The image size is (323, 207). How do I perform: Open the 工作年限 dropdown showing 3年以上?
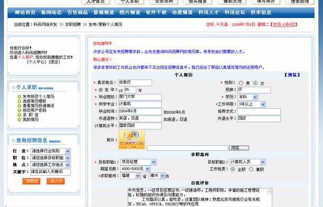click(x=252, y=105)
